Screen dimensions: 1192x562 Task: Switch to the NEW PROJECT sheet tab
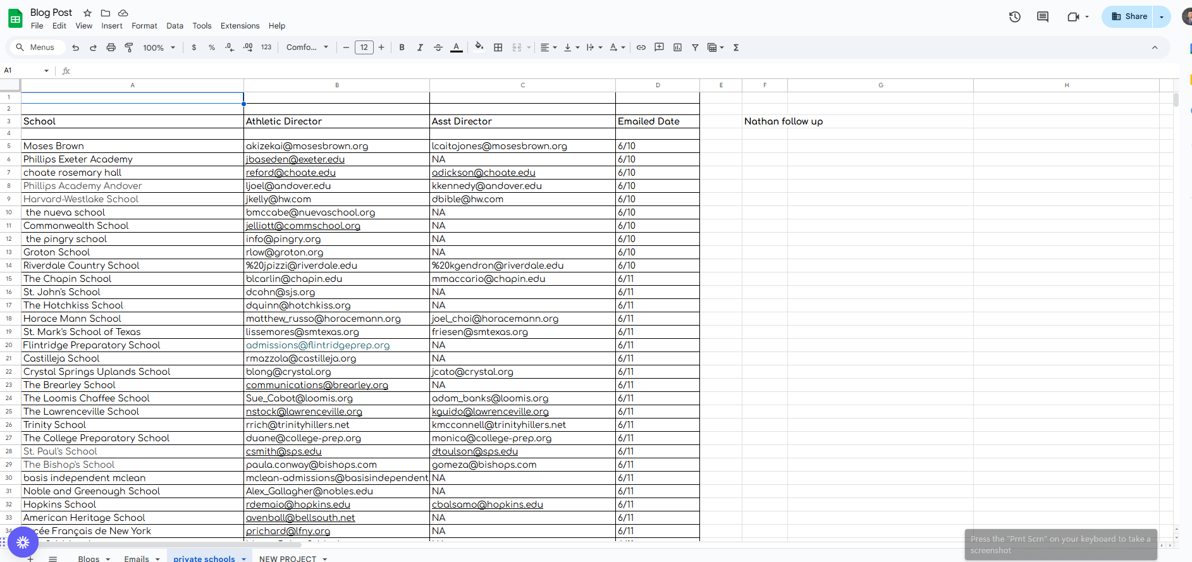click(288, 559)
